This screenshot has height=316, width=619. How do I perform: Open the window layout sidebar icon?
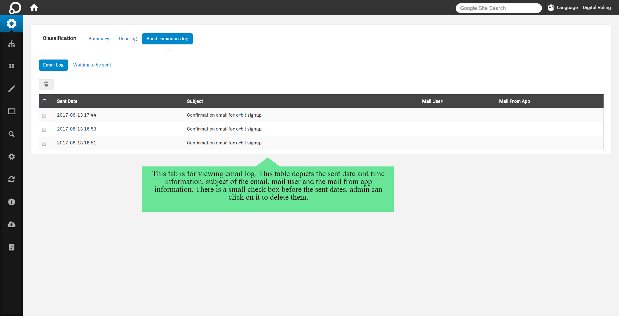(x=11, y=111)
